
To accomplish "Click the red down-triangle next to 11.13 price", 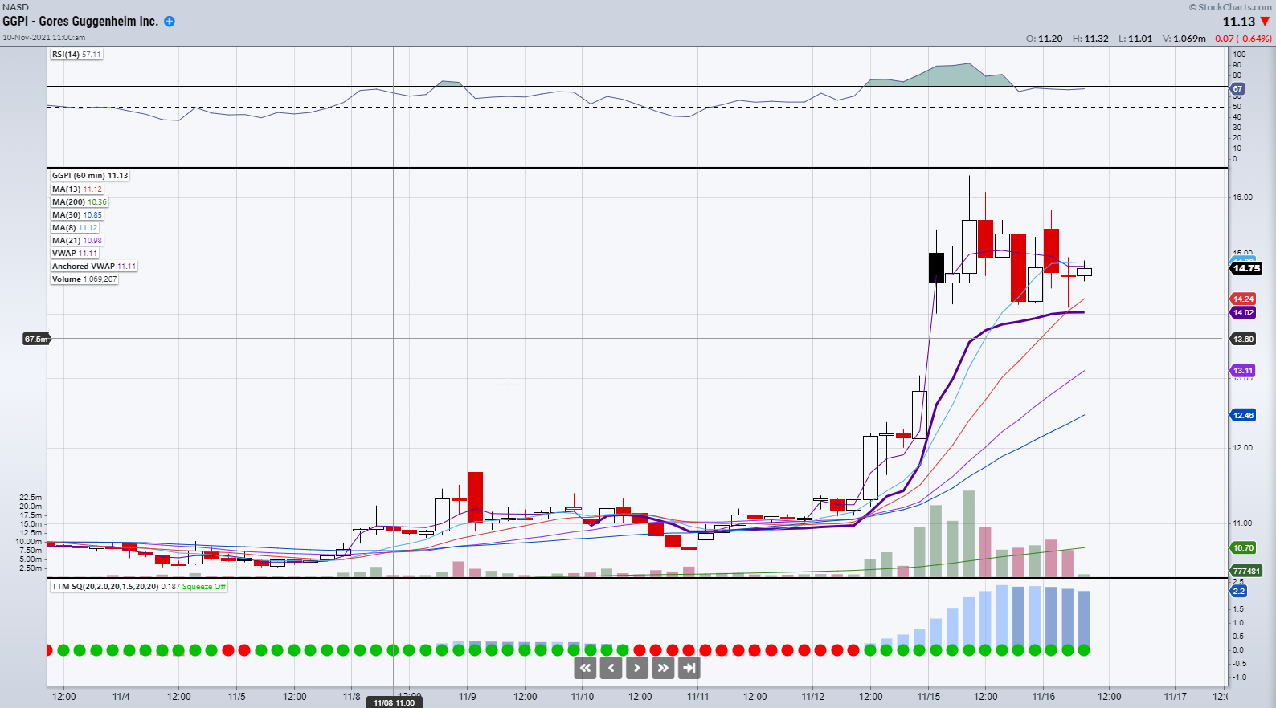I will pos(1265,22).
